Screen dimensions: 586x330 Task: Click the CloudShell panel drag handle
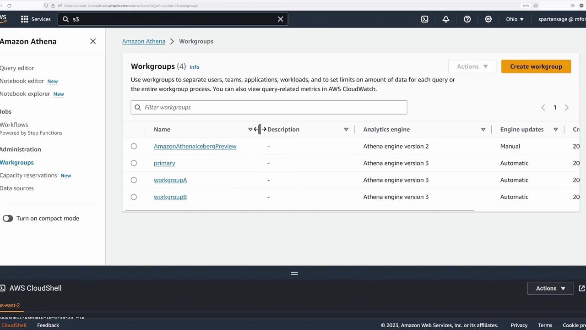(x=294, y=273)
